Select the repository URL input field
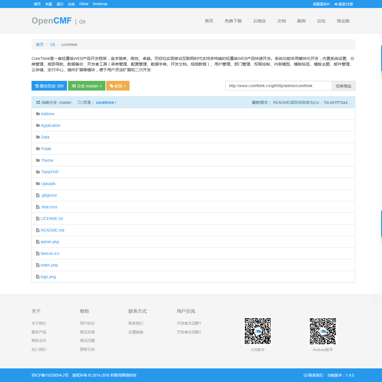The height and width of the screenshot is (382, 382). (x=278, y=86)
